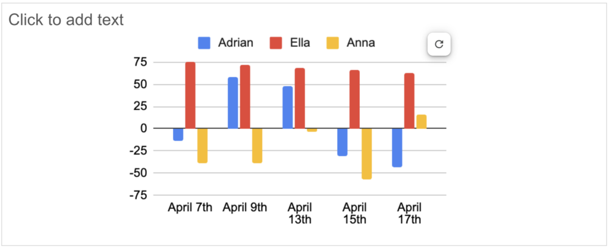Click Anna's yellow bar for April 15th
The image size is (609, 250).
366,153
